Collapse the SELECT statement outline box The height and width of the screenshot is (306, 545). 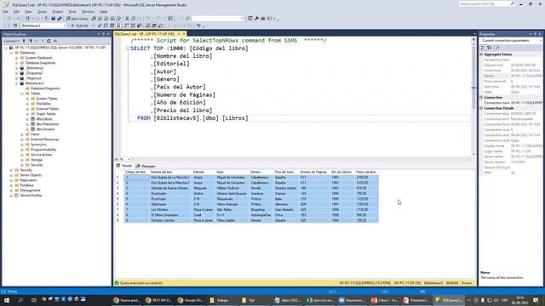128,48
